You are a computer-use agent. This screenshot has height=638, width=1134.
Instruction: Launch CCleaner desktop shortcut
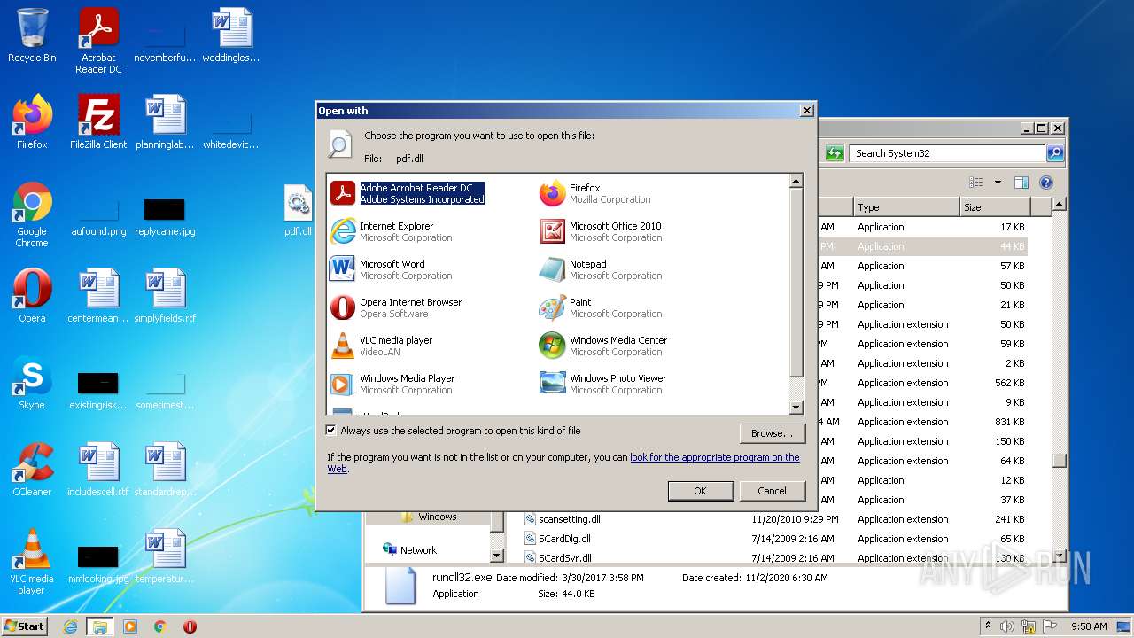pyautogui.click(x=32, y=470)
